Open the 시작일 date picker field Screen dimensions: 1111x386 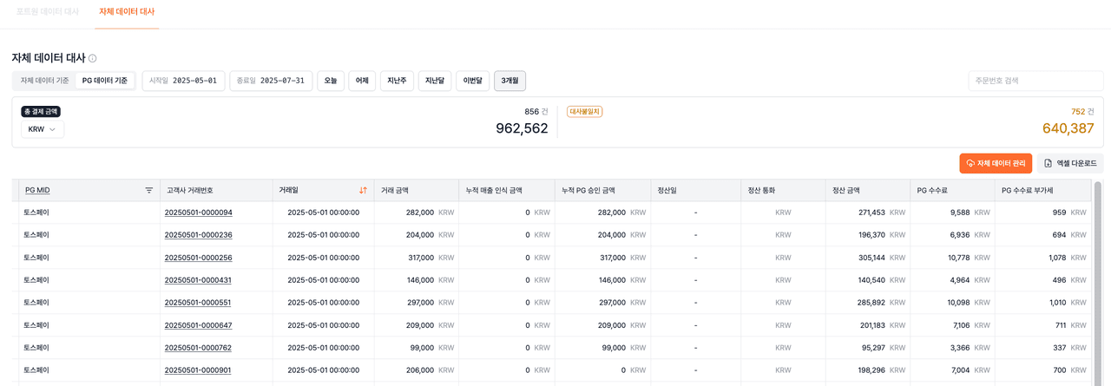pos(183,81)
